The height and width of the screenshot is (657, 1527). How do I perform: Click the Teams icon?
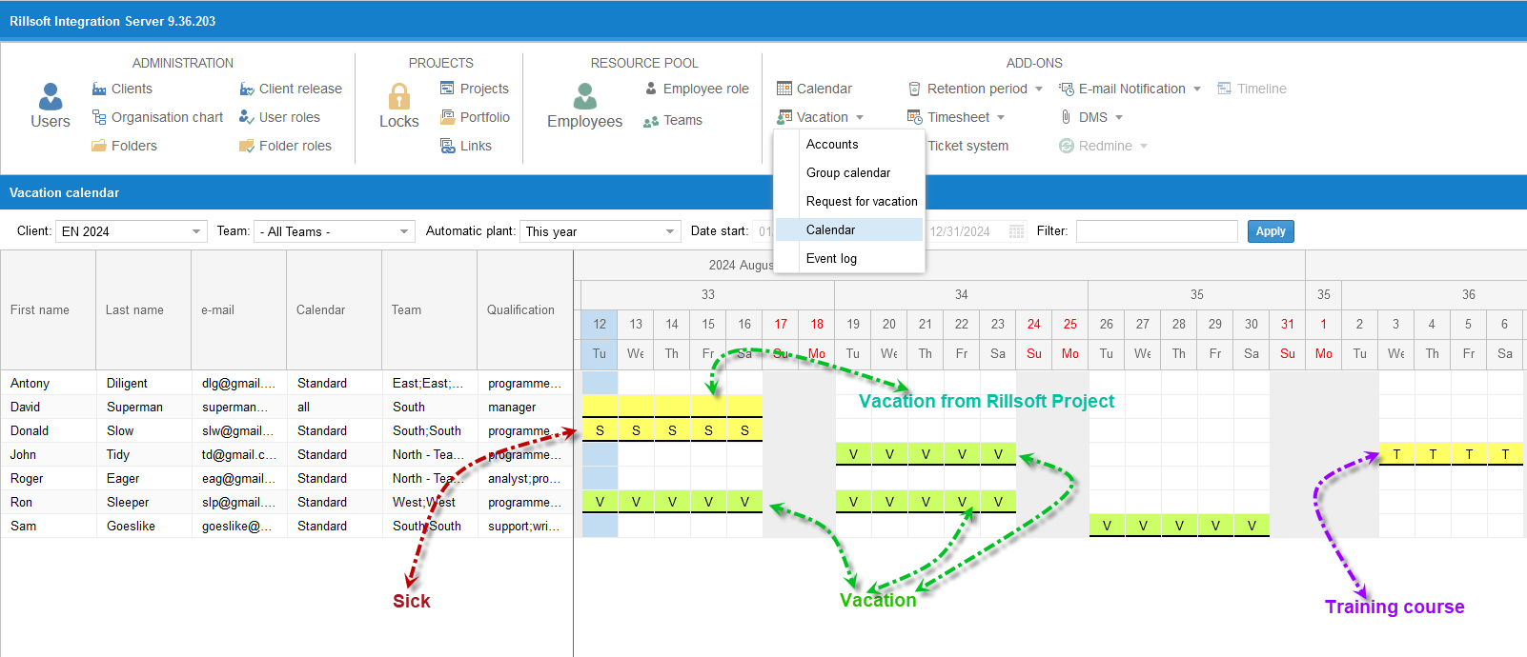(651, 121)
